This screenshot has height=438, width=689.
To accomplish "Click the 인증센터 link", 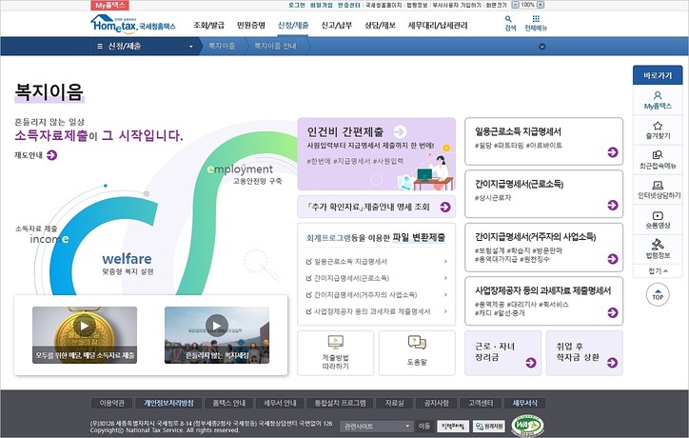I will tap(349, 5).
